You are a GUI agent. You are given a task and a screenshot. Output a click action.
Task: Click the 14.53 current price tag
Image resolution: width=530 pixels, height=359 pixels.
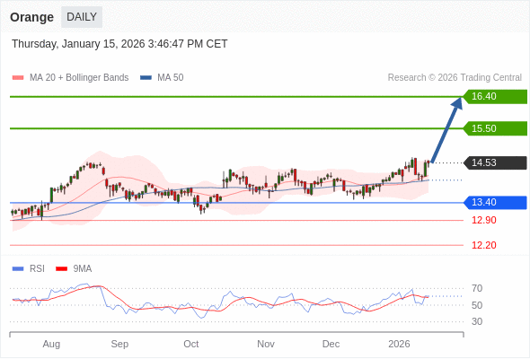tap(495, 162)
